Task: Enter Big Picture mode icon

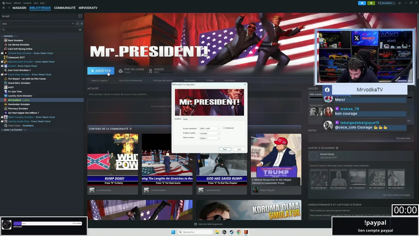Action: (399, 3)
